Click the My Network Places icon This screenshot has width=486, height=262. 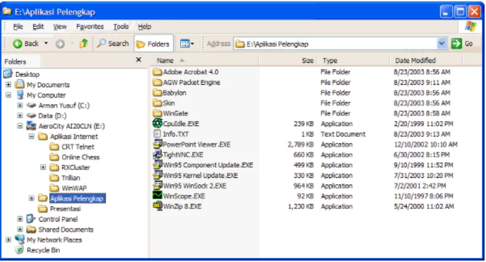pyautogui.click(x=20, y=239)
